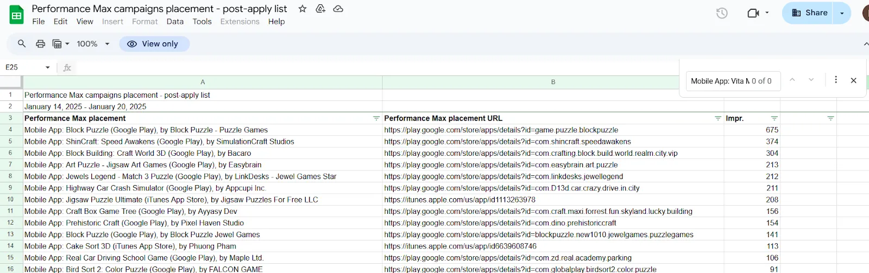Click 'Impr.' header cell text
This screenshot has height=273, width=869.
[x=734, y=118]
